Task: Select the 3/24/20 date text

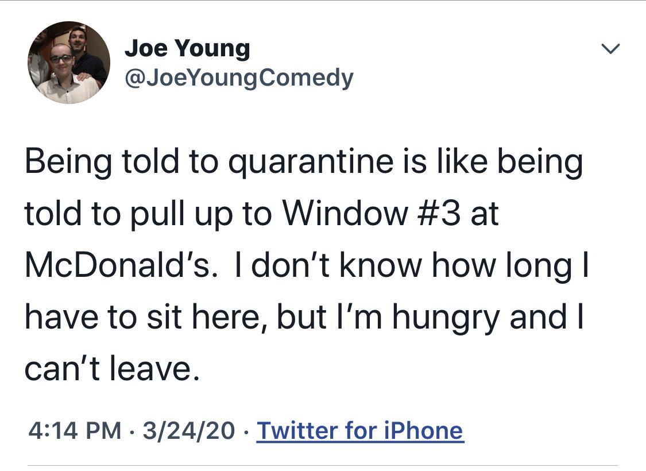Action: (189, 430)
